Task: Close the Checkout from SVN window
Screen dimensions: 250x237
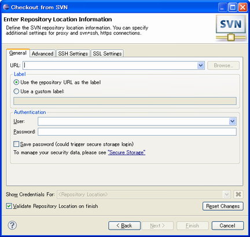Action: (x=242, y=8)
